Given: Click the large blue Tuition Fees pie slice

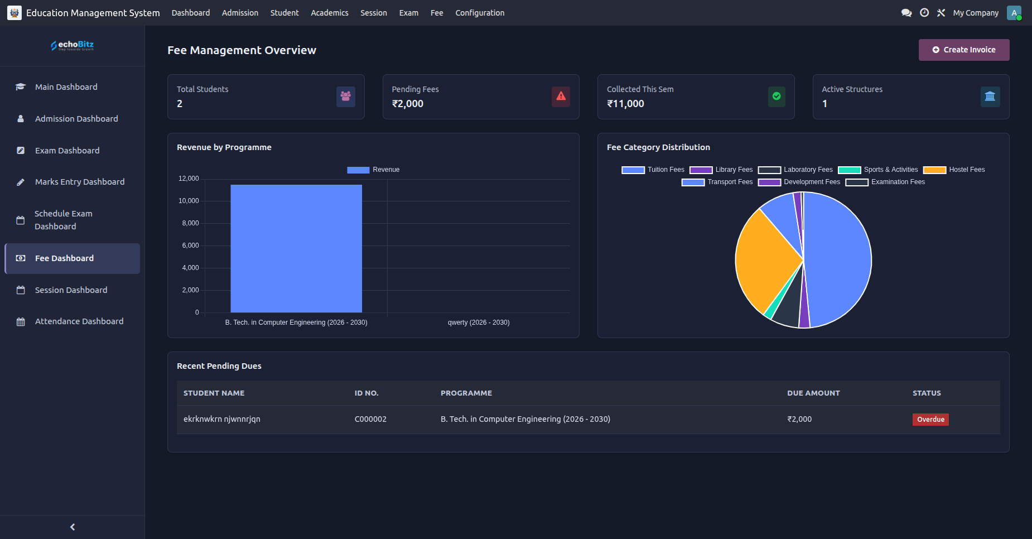Looking at the screenshot, I should click(x=837, y=259).
